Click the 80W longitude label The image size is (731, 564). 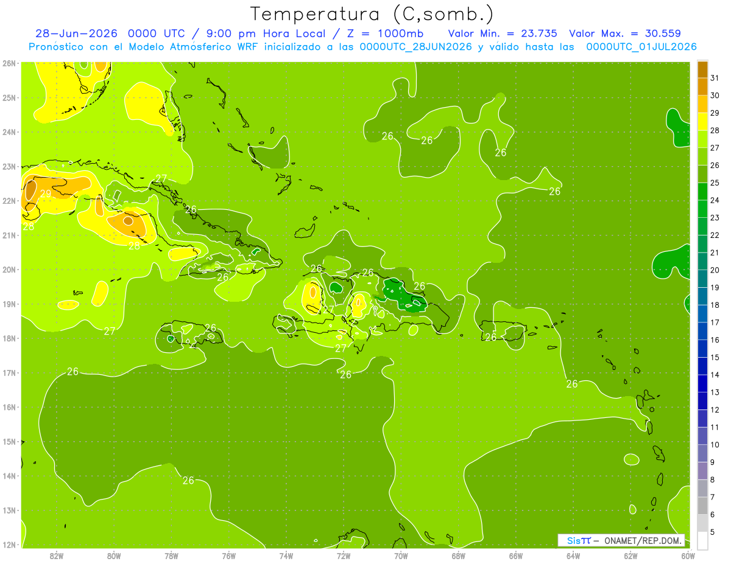pos(114,555)
